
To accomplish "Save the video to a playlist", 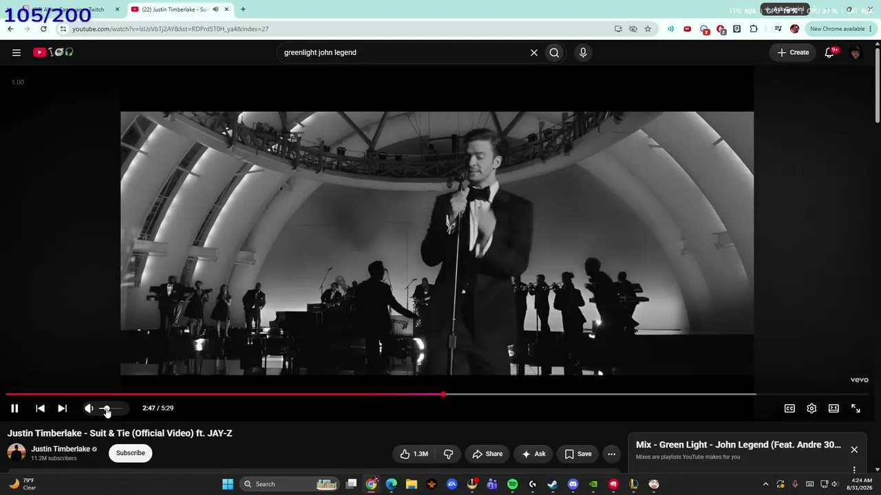I will 578,454.
